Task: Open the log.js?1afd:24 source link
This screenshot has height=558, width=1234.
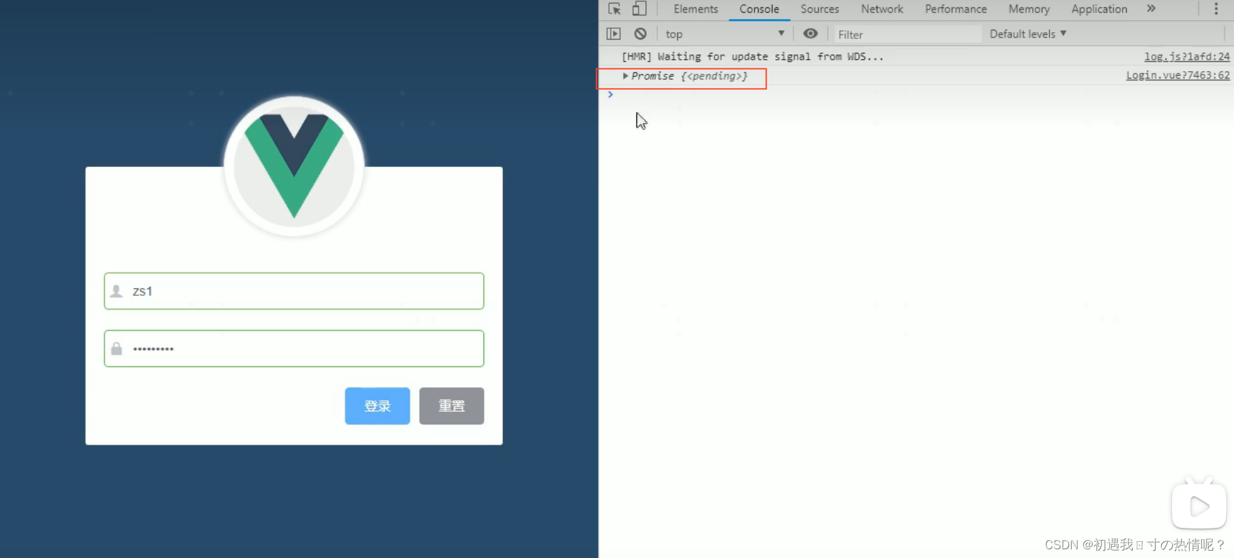Action: tap(1187, 56)
